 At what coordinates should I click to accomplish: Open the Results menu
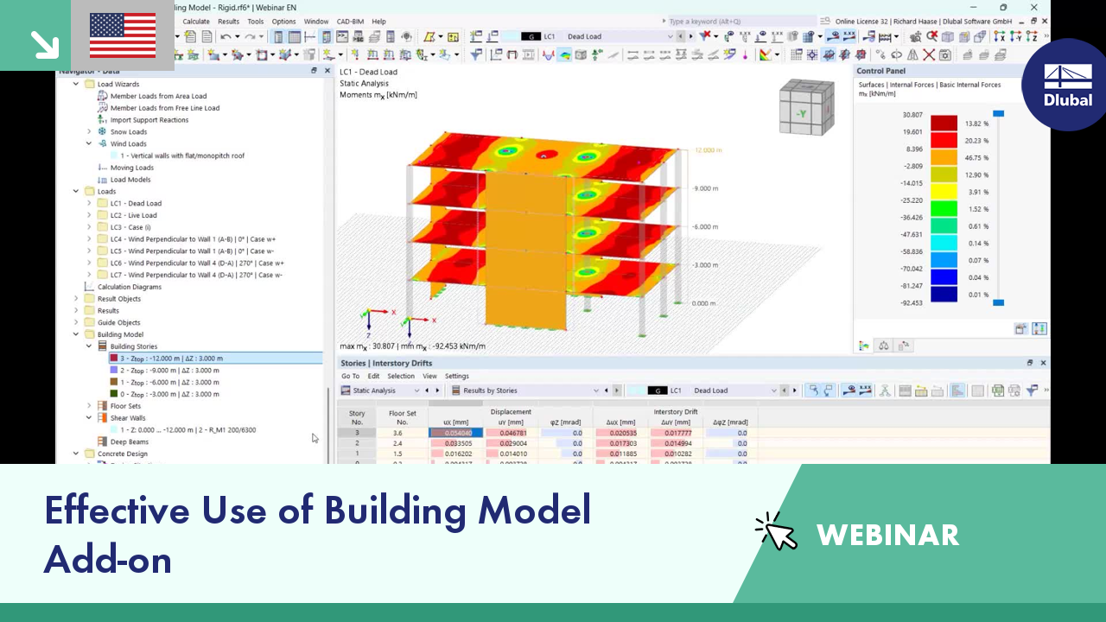(229, 22)
